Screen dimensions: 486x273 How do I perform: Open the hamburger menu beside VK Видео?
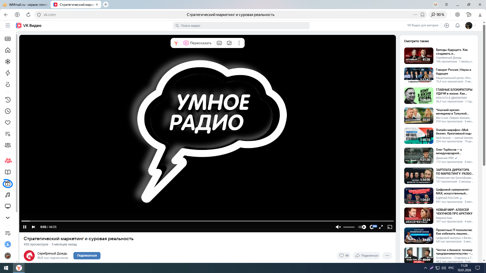[x=8, y=26]
